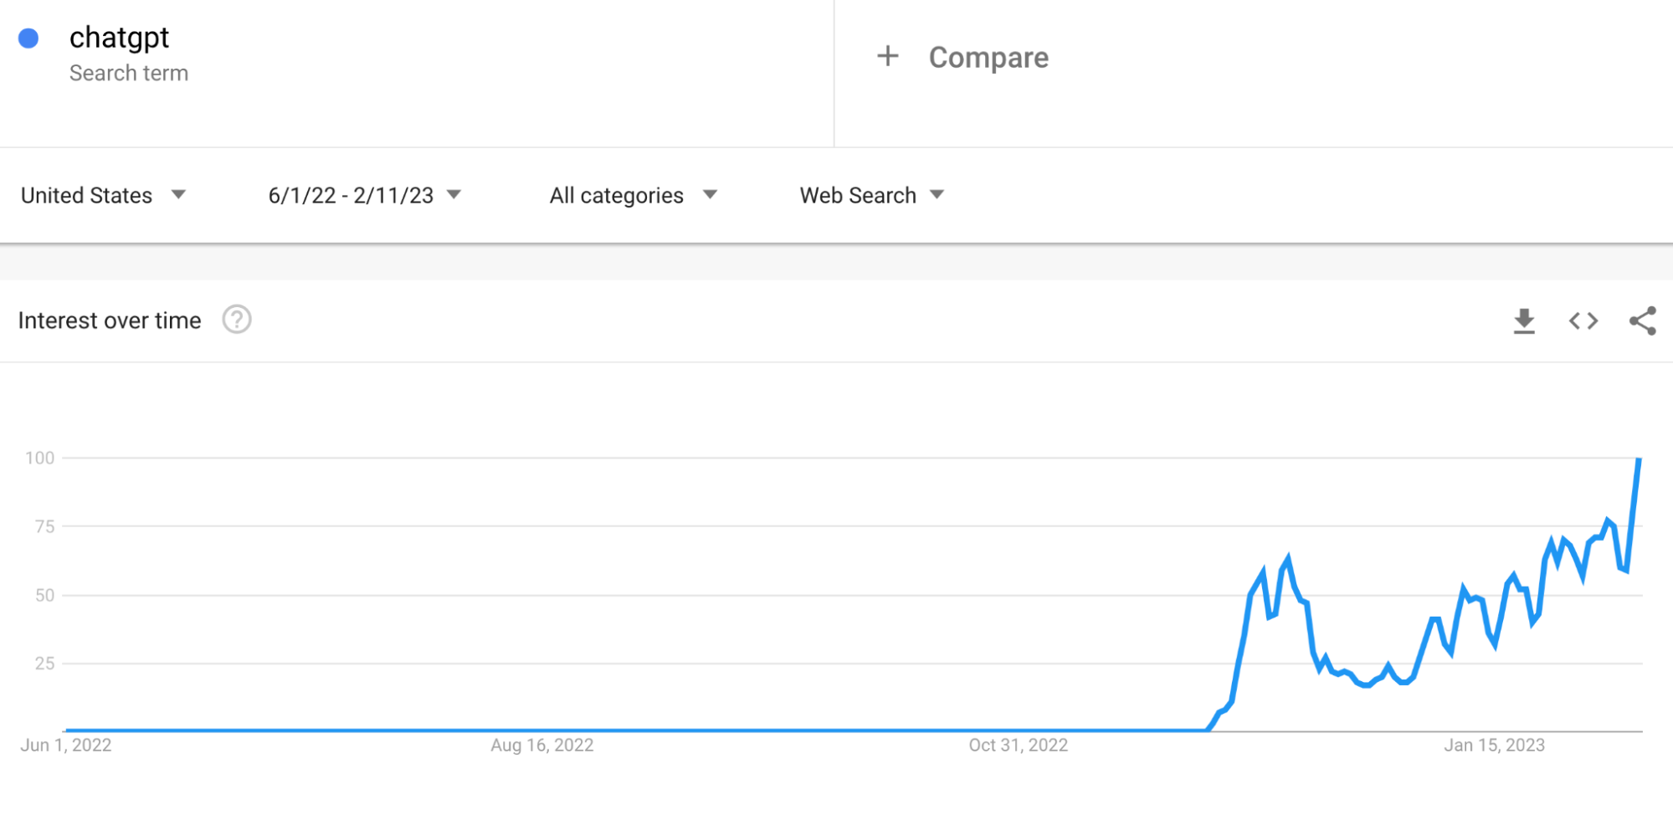Click the Aug 16, 2022 axis label
The height and width of the screenshot is (820, 1673).
(x=541, y=745)
